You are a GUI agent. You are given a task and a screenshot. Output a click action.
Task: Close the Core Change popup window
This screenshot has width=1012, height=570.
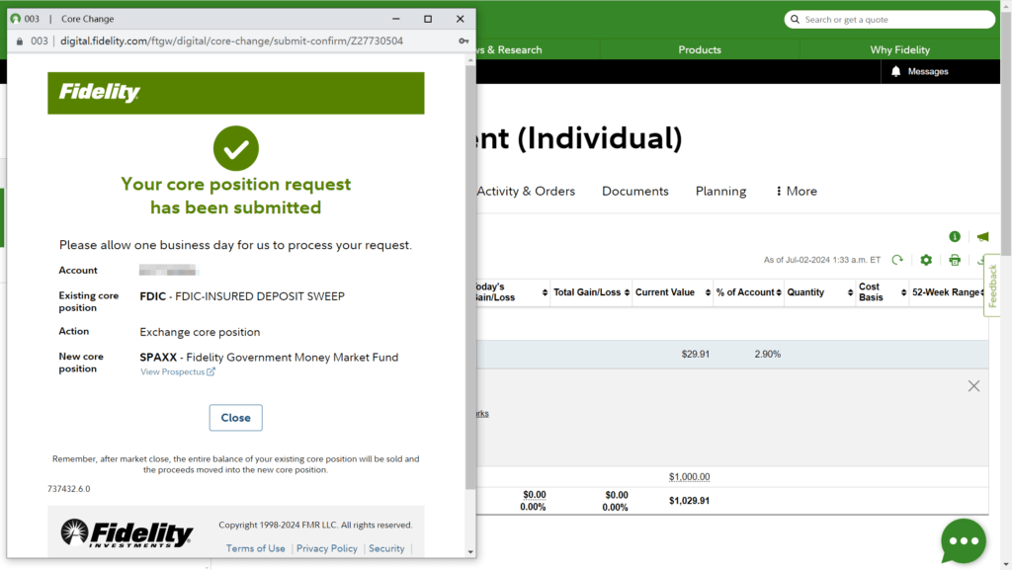pyautogui.click(x=461, y=19)
